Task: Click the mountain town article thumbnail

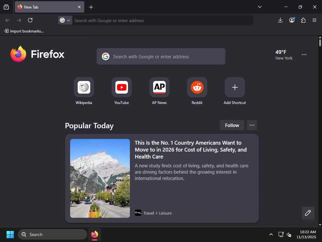Action: [100, 178]
